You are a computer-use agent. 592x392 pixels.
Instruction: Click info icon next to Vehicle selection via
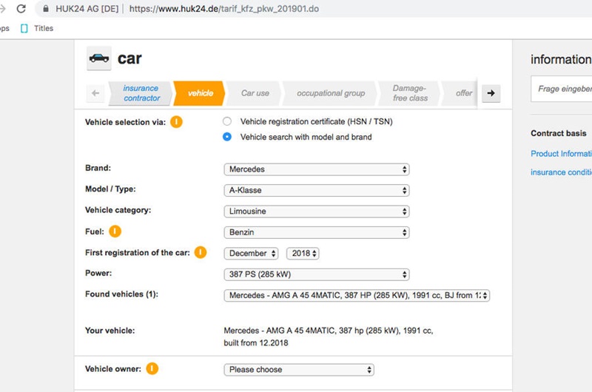tap(176, 122)
